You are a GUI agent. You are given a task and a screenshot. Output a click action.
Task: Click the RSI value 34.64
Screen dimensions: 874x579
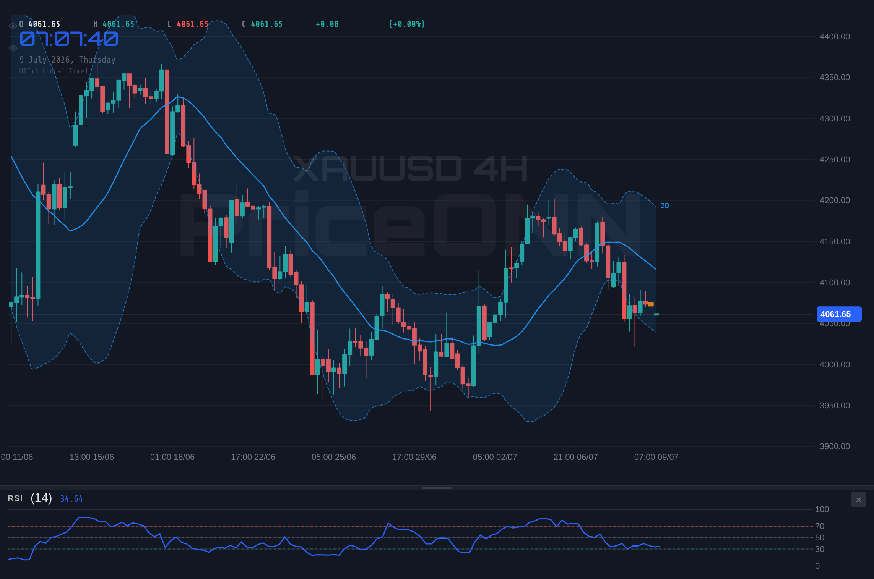click(x=71, y=499)
